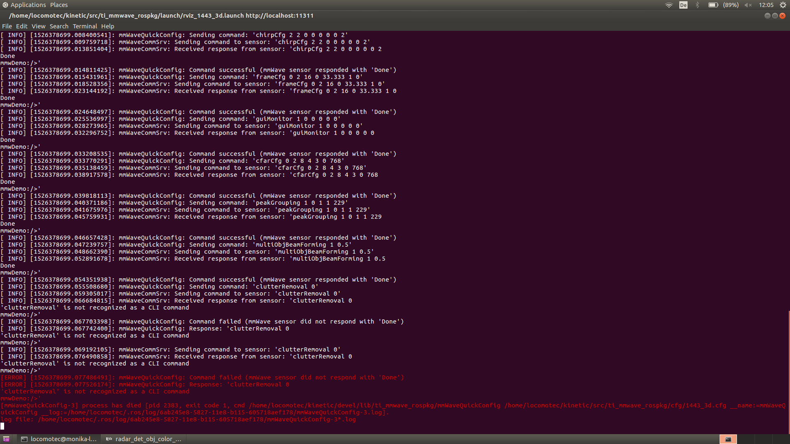Open the terminal Search menu
This screenshot has width=790, height=444.
point(59,26)
